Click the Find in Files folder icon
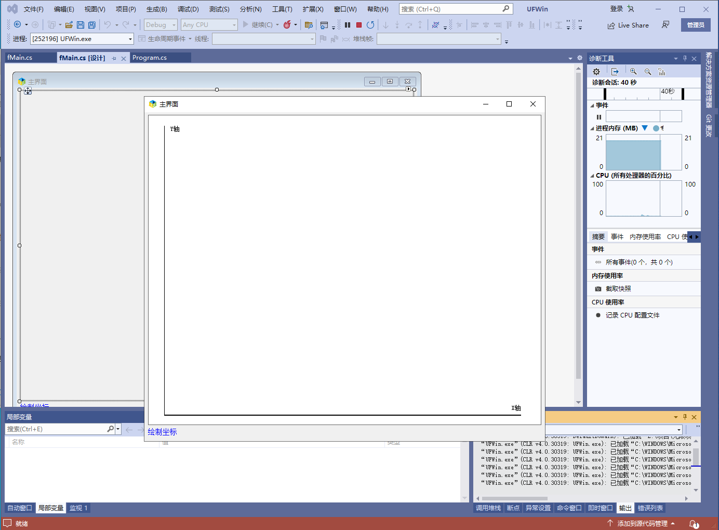This screenshot has height=530, width=719. point(309,25)
